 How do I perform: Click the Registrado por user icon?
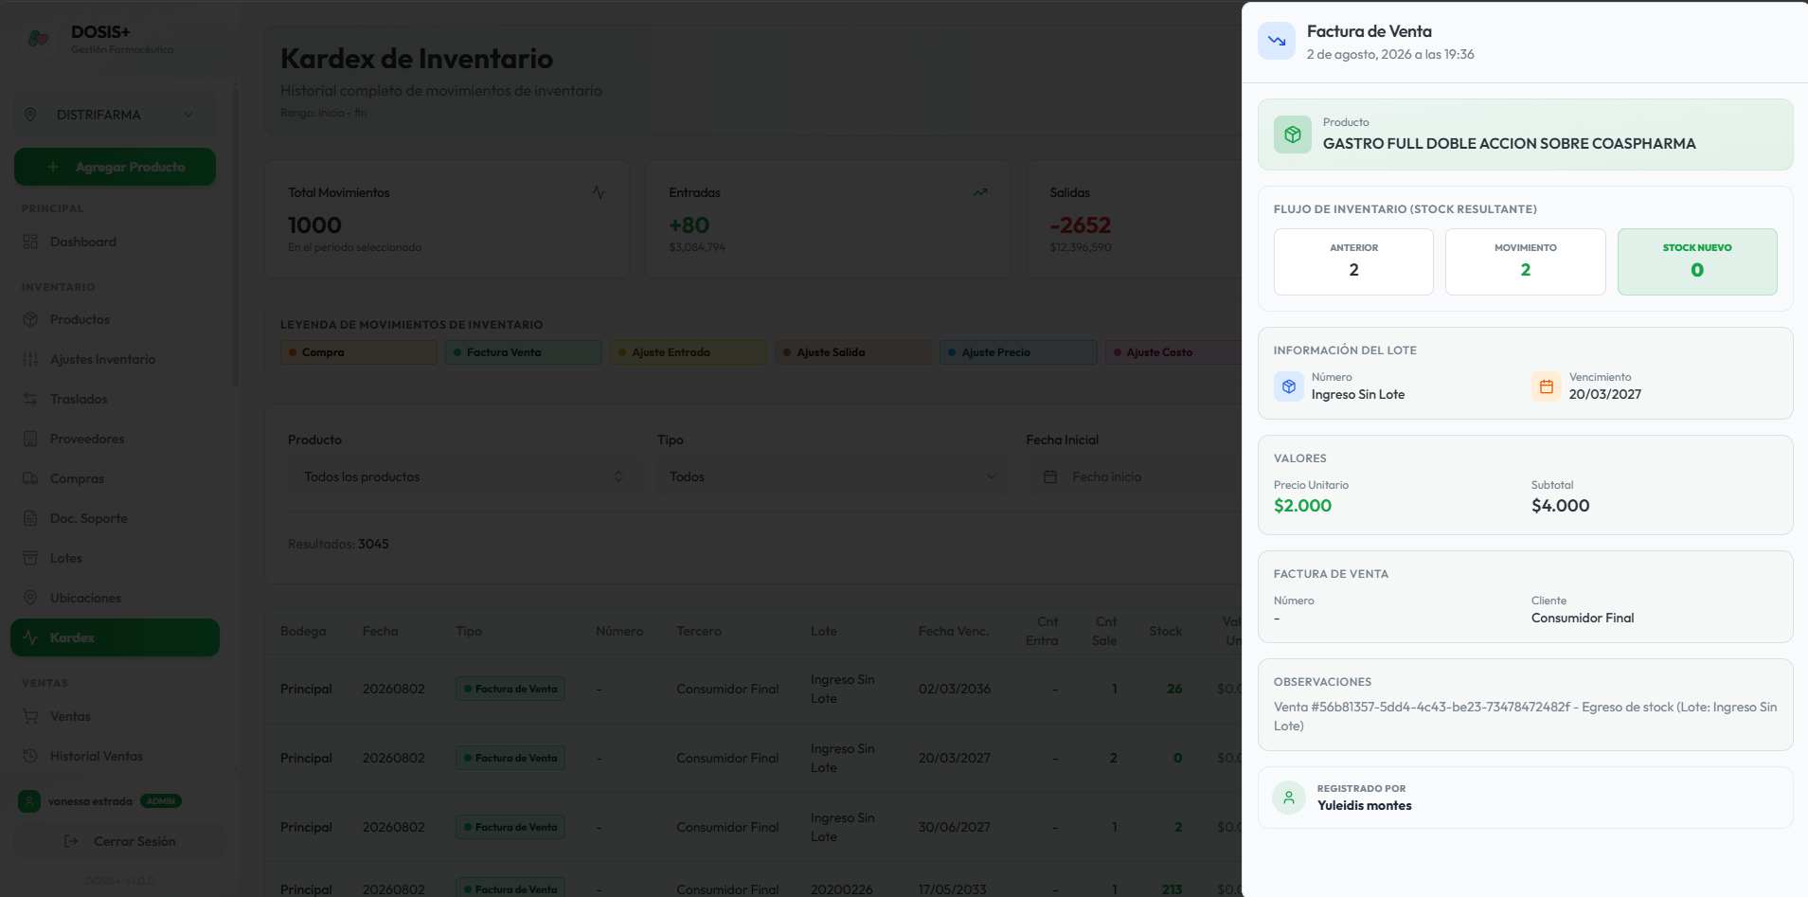coord(1289,798)
